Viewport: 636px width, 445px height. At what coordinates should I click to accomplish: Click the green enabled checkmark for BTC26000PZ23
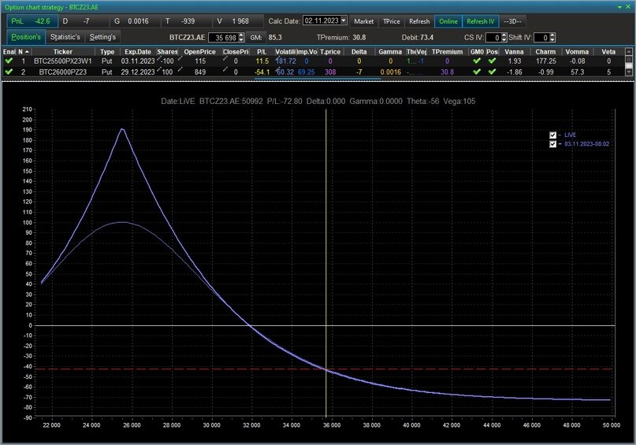[x=8, y=72]
